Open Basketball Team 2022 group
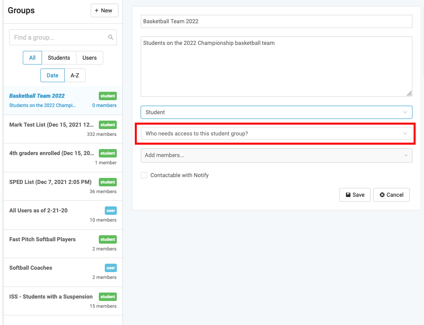This screenshot has height=325, width=424. (x=63, y=101)
